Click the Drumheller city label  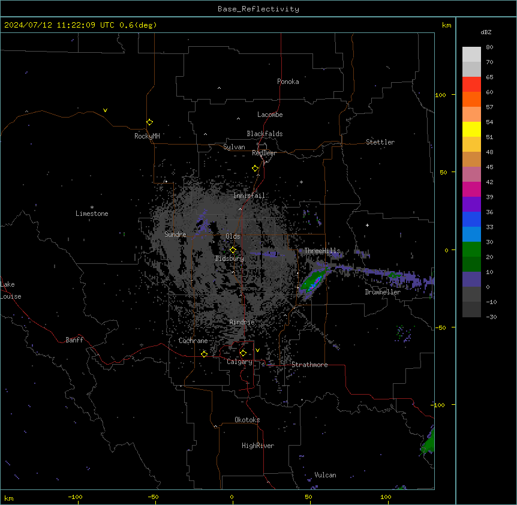click(383, 292)
